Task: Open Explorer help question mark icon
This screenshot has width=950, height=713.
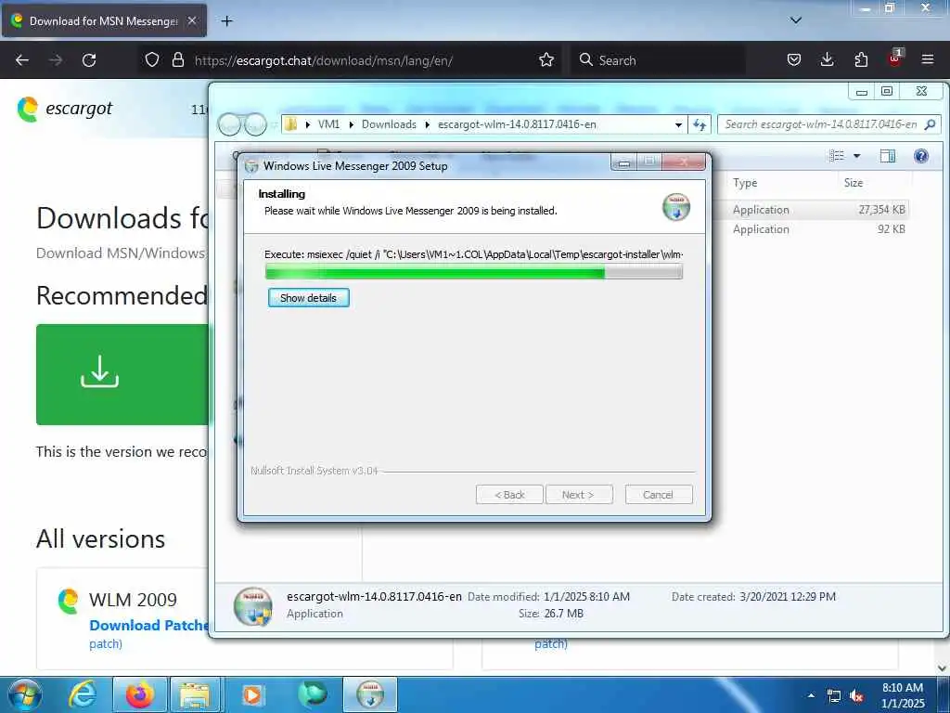Action: (921, 156)
